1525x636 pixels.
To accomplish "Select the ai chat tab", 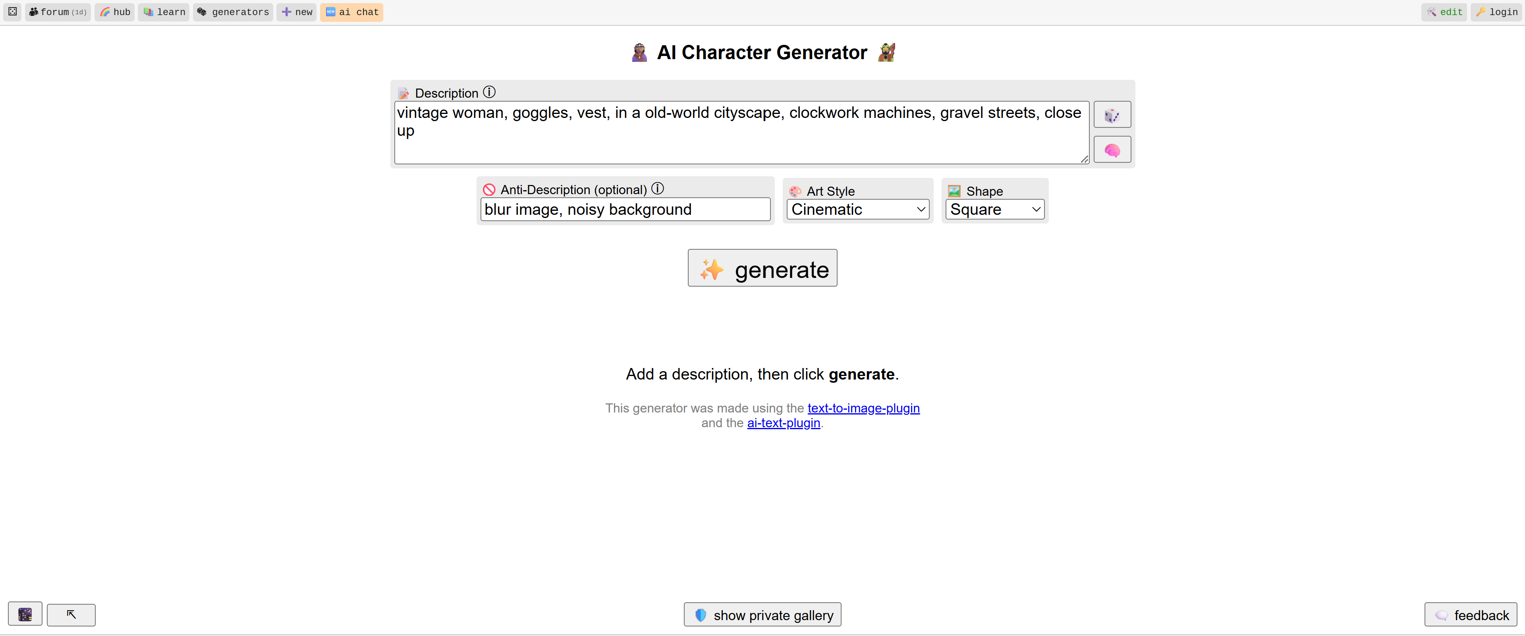I will tap(351, 11).
